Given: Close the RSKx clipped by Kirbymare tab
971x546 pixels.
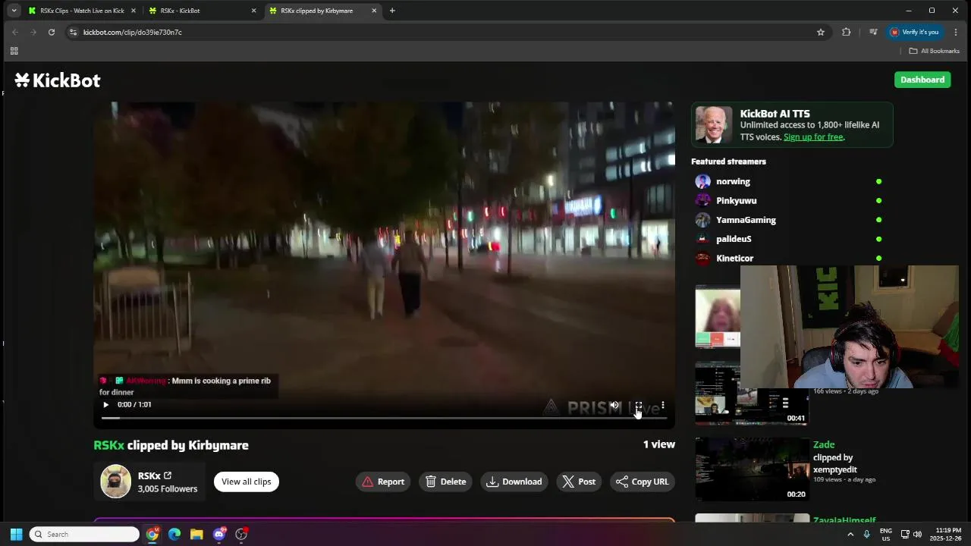Looking at the screenshot, I should click(374, 11).
